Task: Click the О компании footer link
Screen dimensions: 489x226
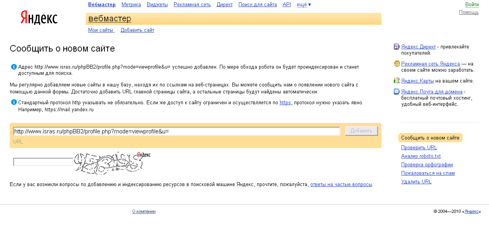Action: click(144, 212)
